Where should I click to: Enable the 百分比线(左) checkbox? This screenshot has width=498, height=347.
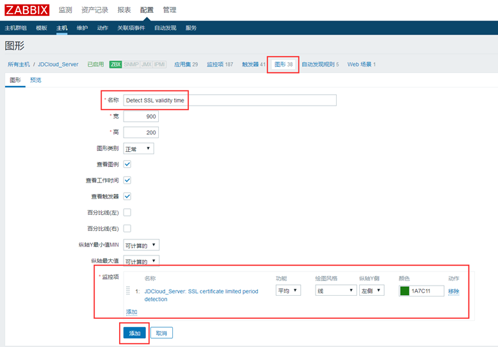[x=127, y=213]
